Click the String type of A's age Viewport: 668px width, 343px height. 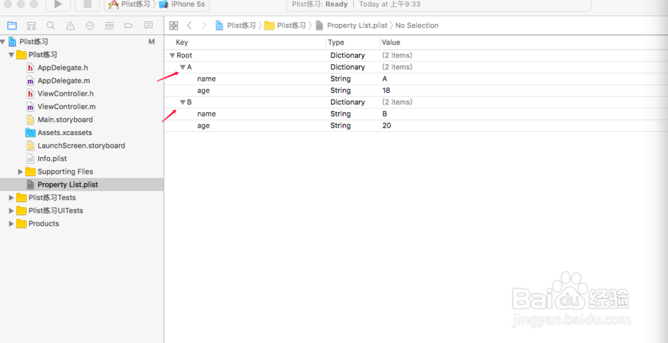[x=341, y=90]
